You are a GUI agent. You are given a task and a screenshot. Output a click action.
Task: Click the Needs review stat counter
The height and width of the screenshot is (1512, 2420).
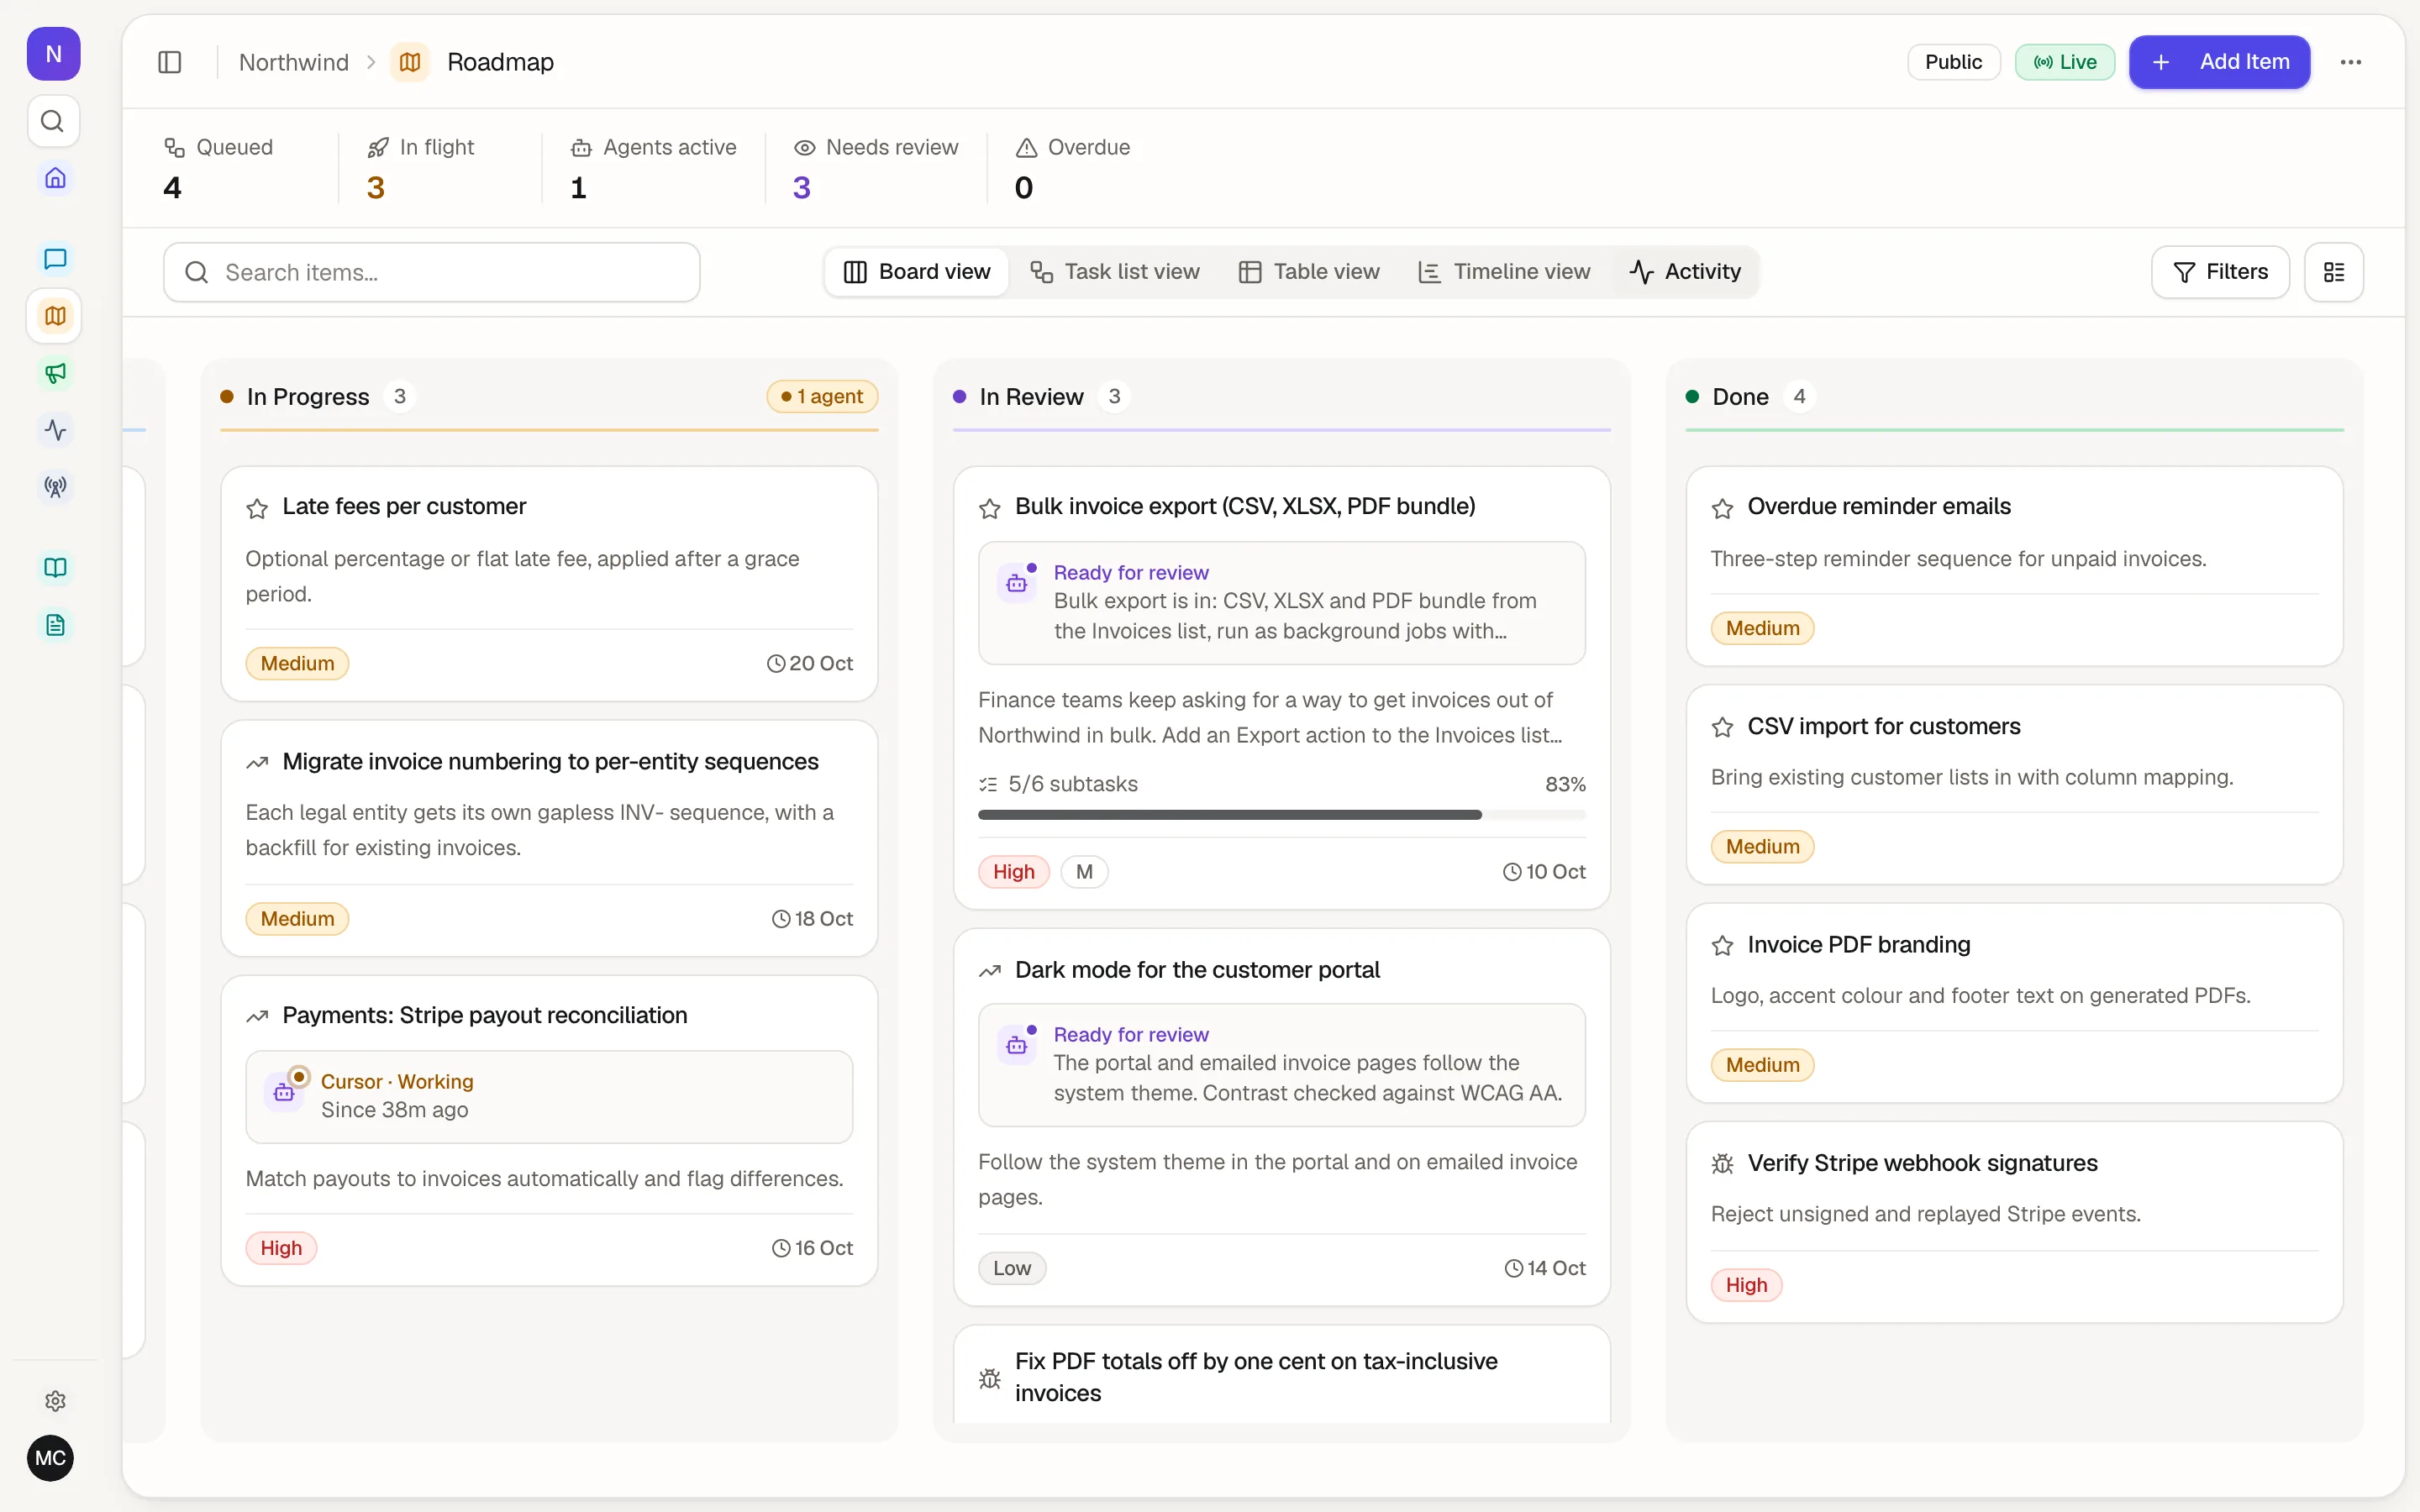click(x=876, y=168)
